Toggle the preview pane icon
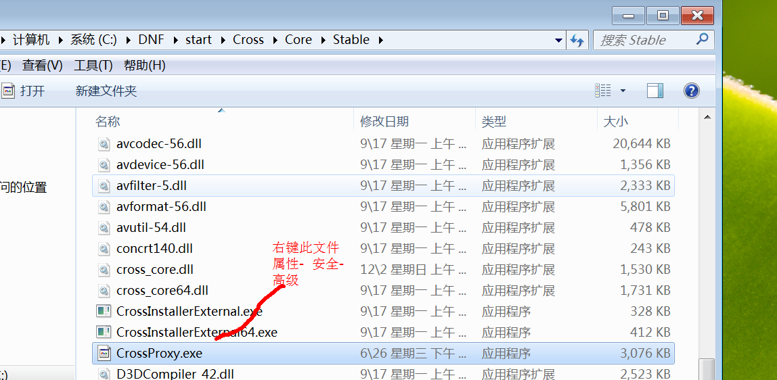The width and height of the screenshot is (777, 380). coord(654,91)
